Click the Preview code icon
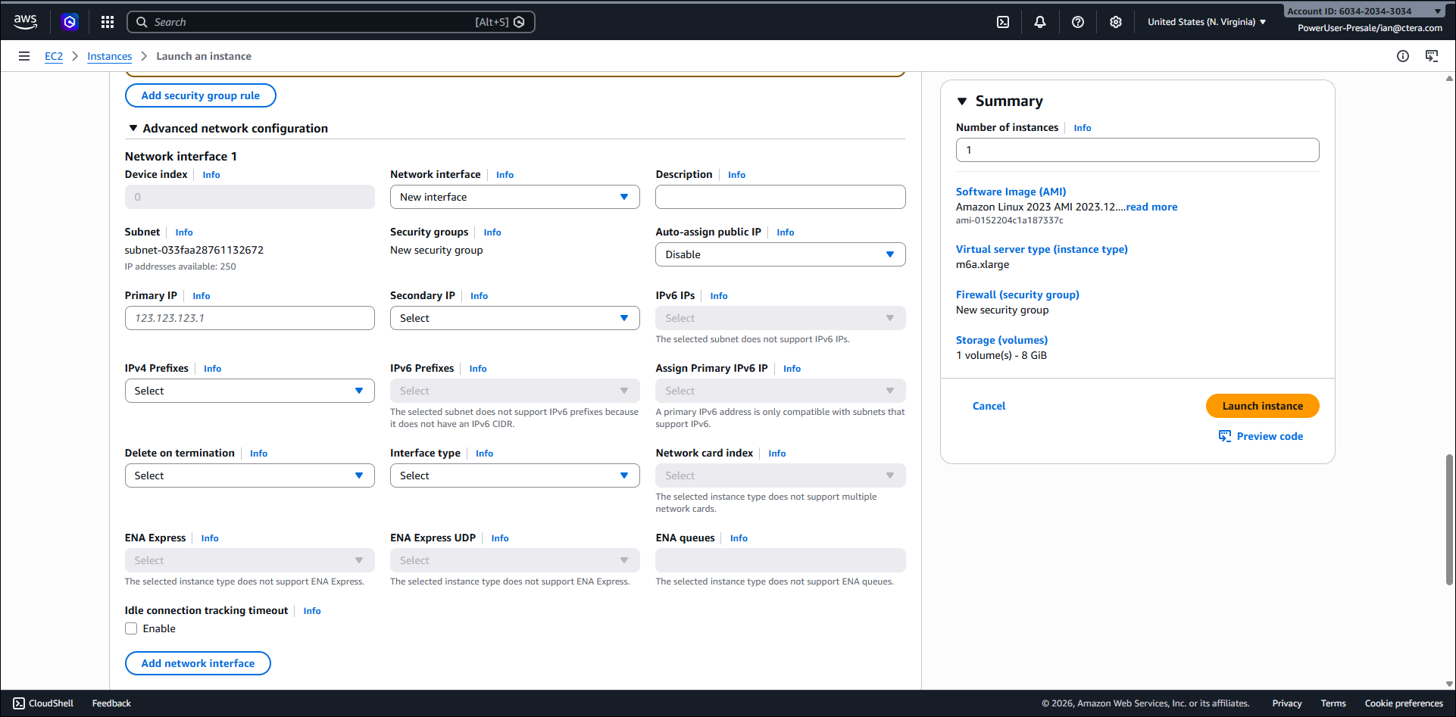 1225,436
